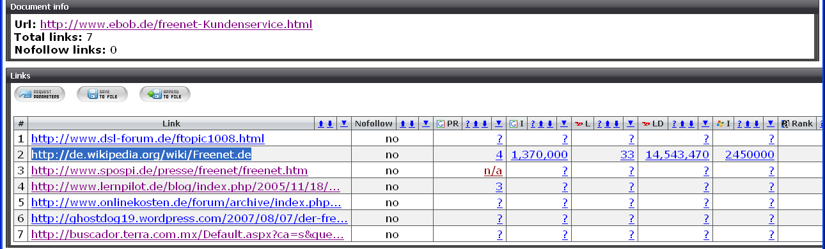Click Yahoo links value 33
Screen dimensions: 825x249
click(627, 155)
